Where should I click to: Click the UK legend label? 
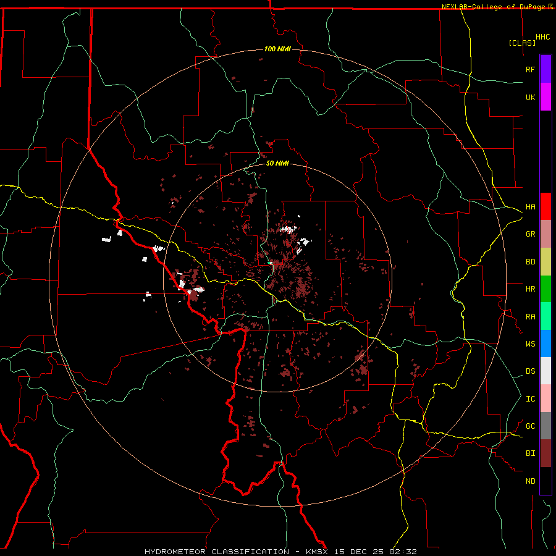pyautogui.click(x=530, y=97)
